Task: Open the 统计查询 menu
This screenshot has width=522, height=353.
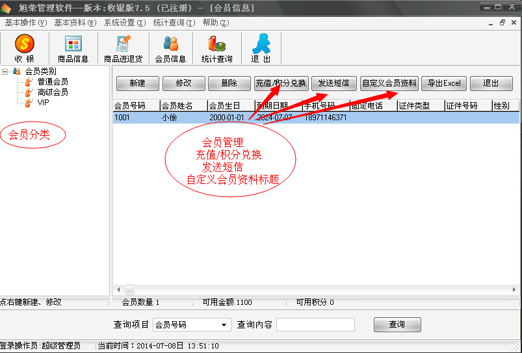Action: pos(174,23)
